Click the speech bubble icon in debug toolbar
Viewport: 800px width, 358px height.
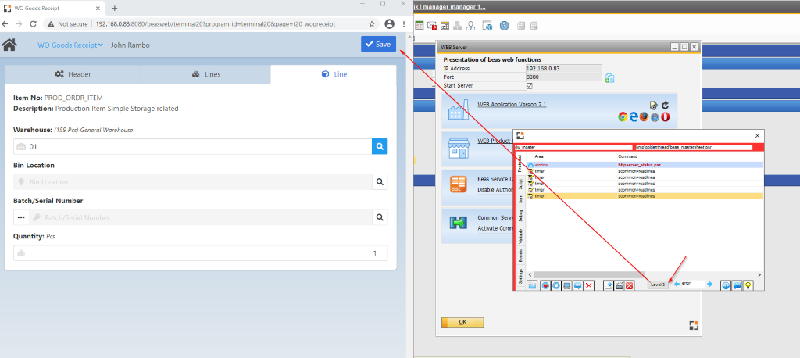[x=578, y=285]
